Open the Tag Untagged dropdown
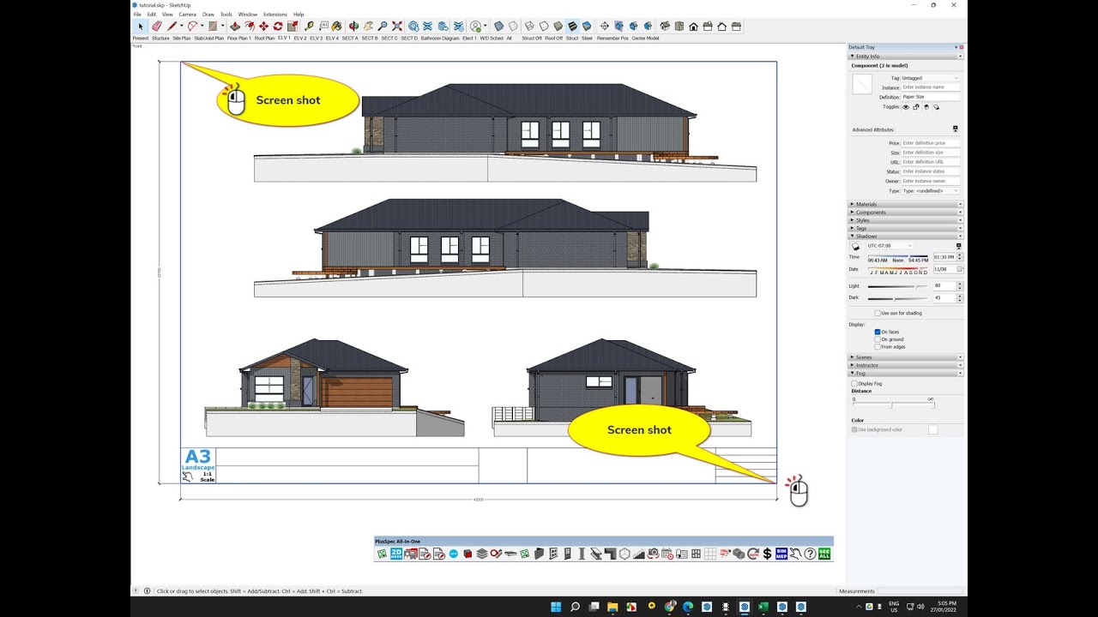Image resolution: width=1098 pixels, height=617 pixels. pyautogui.click(x=930, y=78)
